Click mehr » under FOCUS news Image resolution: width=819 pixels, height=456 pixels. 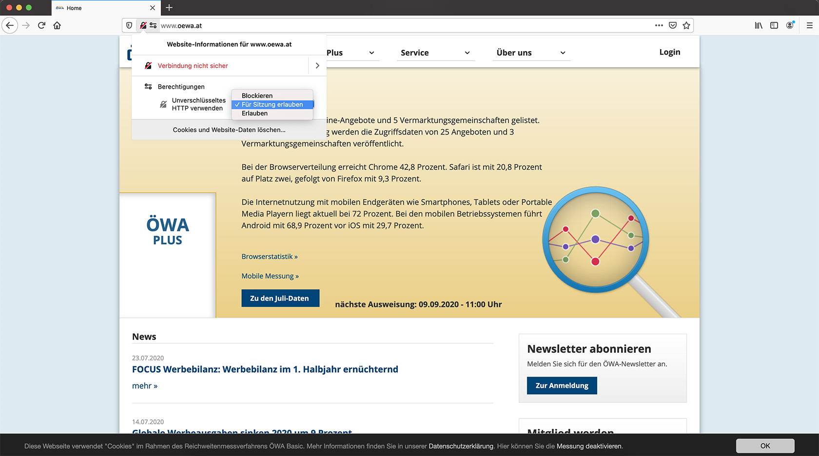point(145,386)
